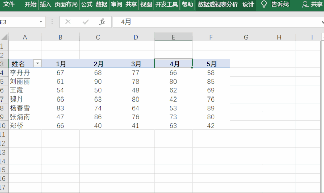Select the 刘丽丽 name cell
Image resolution: width=324 pixels, height=193 pixels.
[x=25, y=81]
